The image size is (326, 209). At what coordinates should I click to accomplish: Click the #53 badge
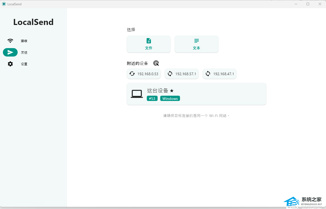(152, 99)
